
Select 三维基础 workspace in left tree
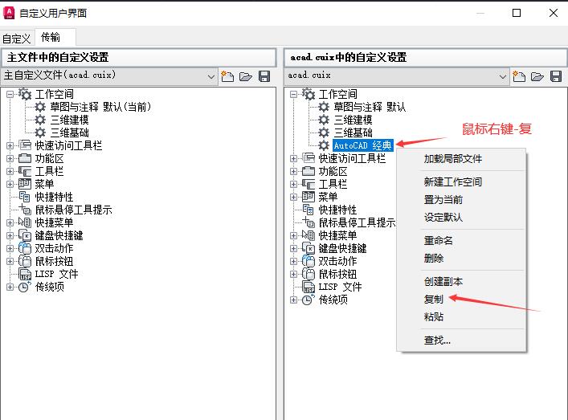coord(69,133)
